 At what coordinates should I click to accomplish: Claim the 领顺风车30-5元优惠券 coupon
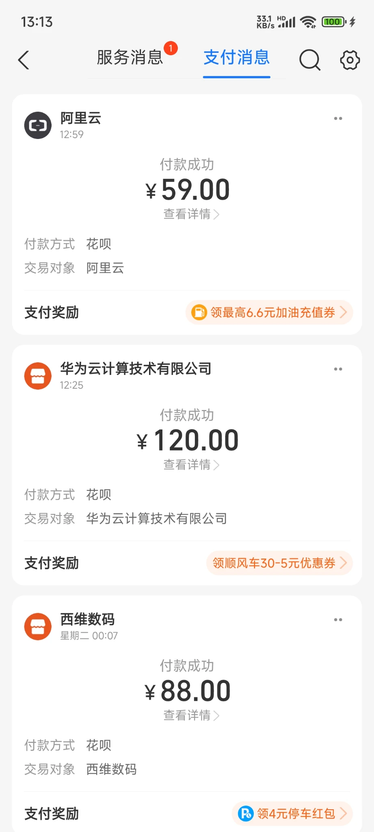click(279, 563)
